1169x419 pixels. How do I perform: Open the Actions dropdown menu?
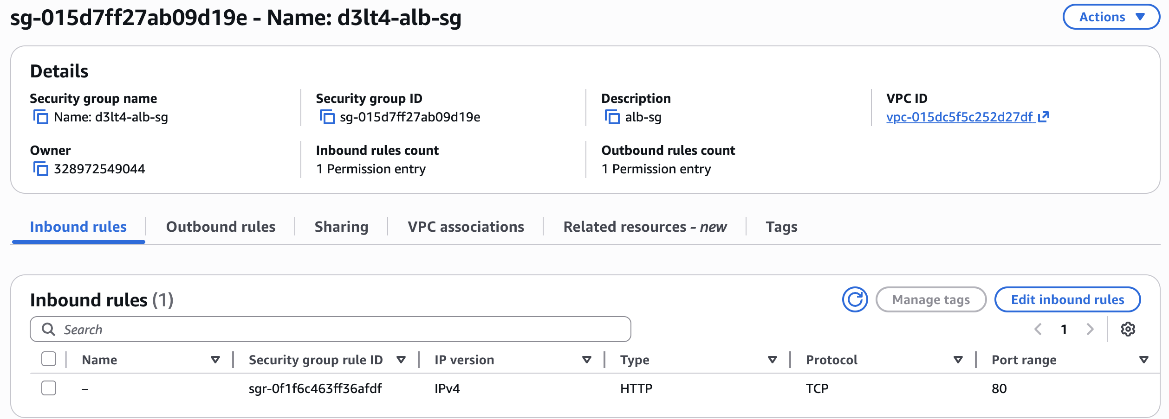(x=1111, y=17)
